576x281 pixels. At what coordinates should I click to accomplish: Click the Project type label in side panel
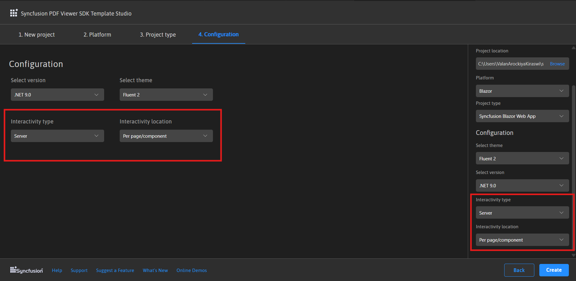[x=488, y=103]
